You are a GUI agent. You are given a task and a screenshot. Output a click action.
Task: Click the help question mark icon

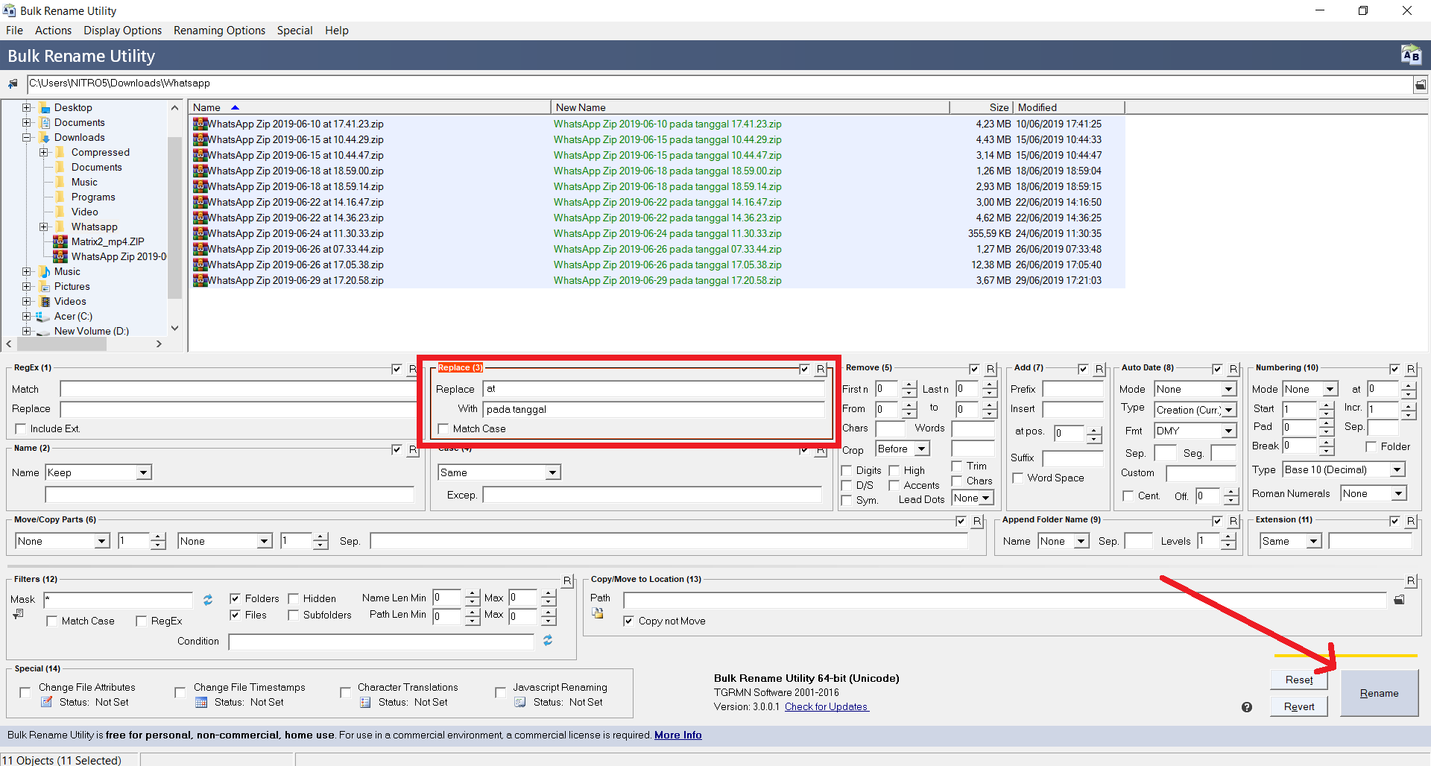1247,707
